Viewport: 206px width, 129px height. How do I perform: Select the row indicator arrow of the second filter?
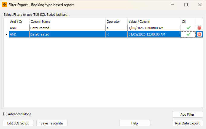coord(6,34)
